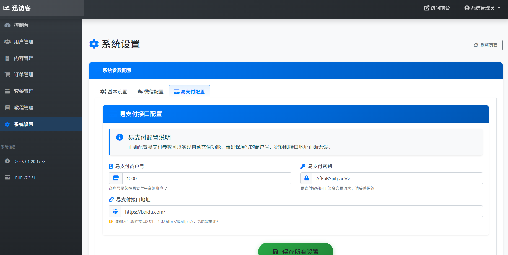Click the user avatar icon in header
Viewport: 508px width, 255px height.
(x=467, y=8)
